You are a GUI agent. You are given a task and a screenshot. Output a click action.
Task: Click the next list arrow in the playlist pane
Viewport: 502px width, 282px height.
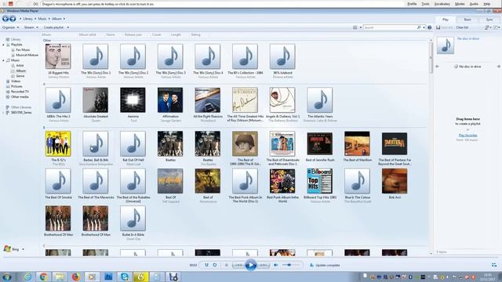click(x=499, y=67)
